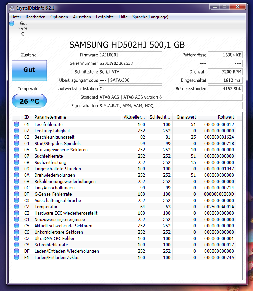This screenshot has width=253, height=291.
Task: Click the Schlecht... column header
Action: (160, 117)
